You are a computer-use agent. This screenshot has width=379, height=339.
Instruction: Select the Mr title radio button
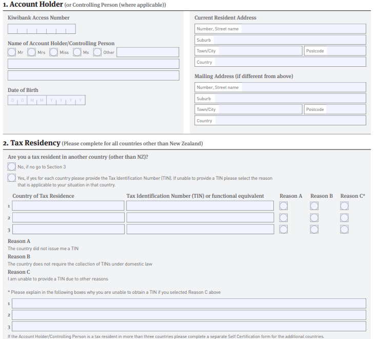(12, 52)
